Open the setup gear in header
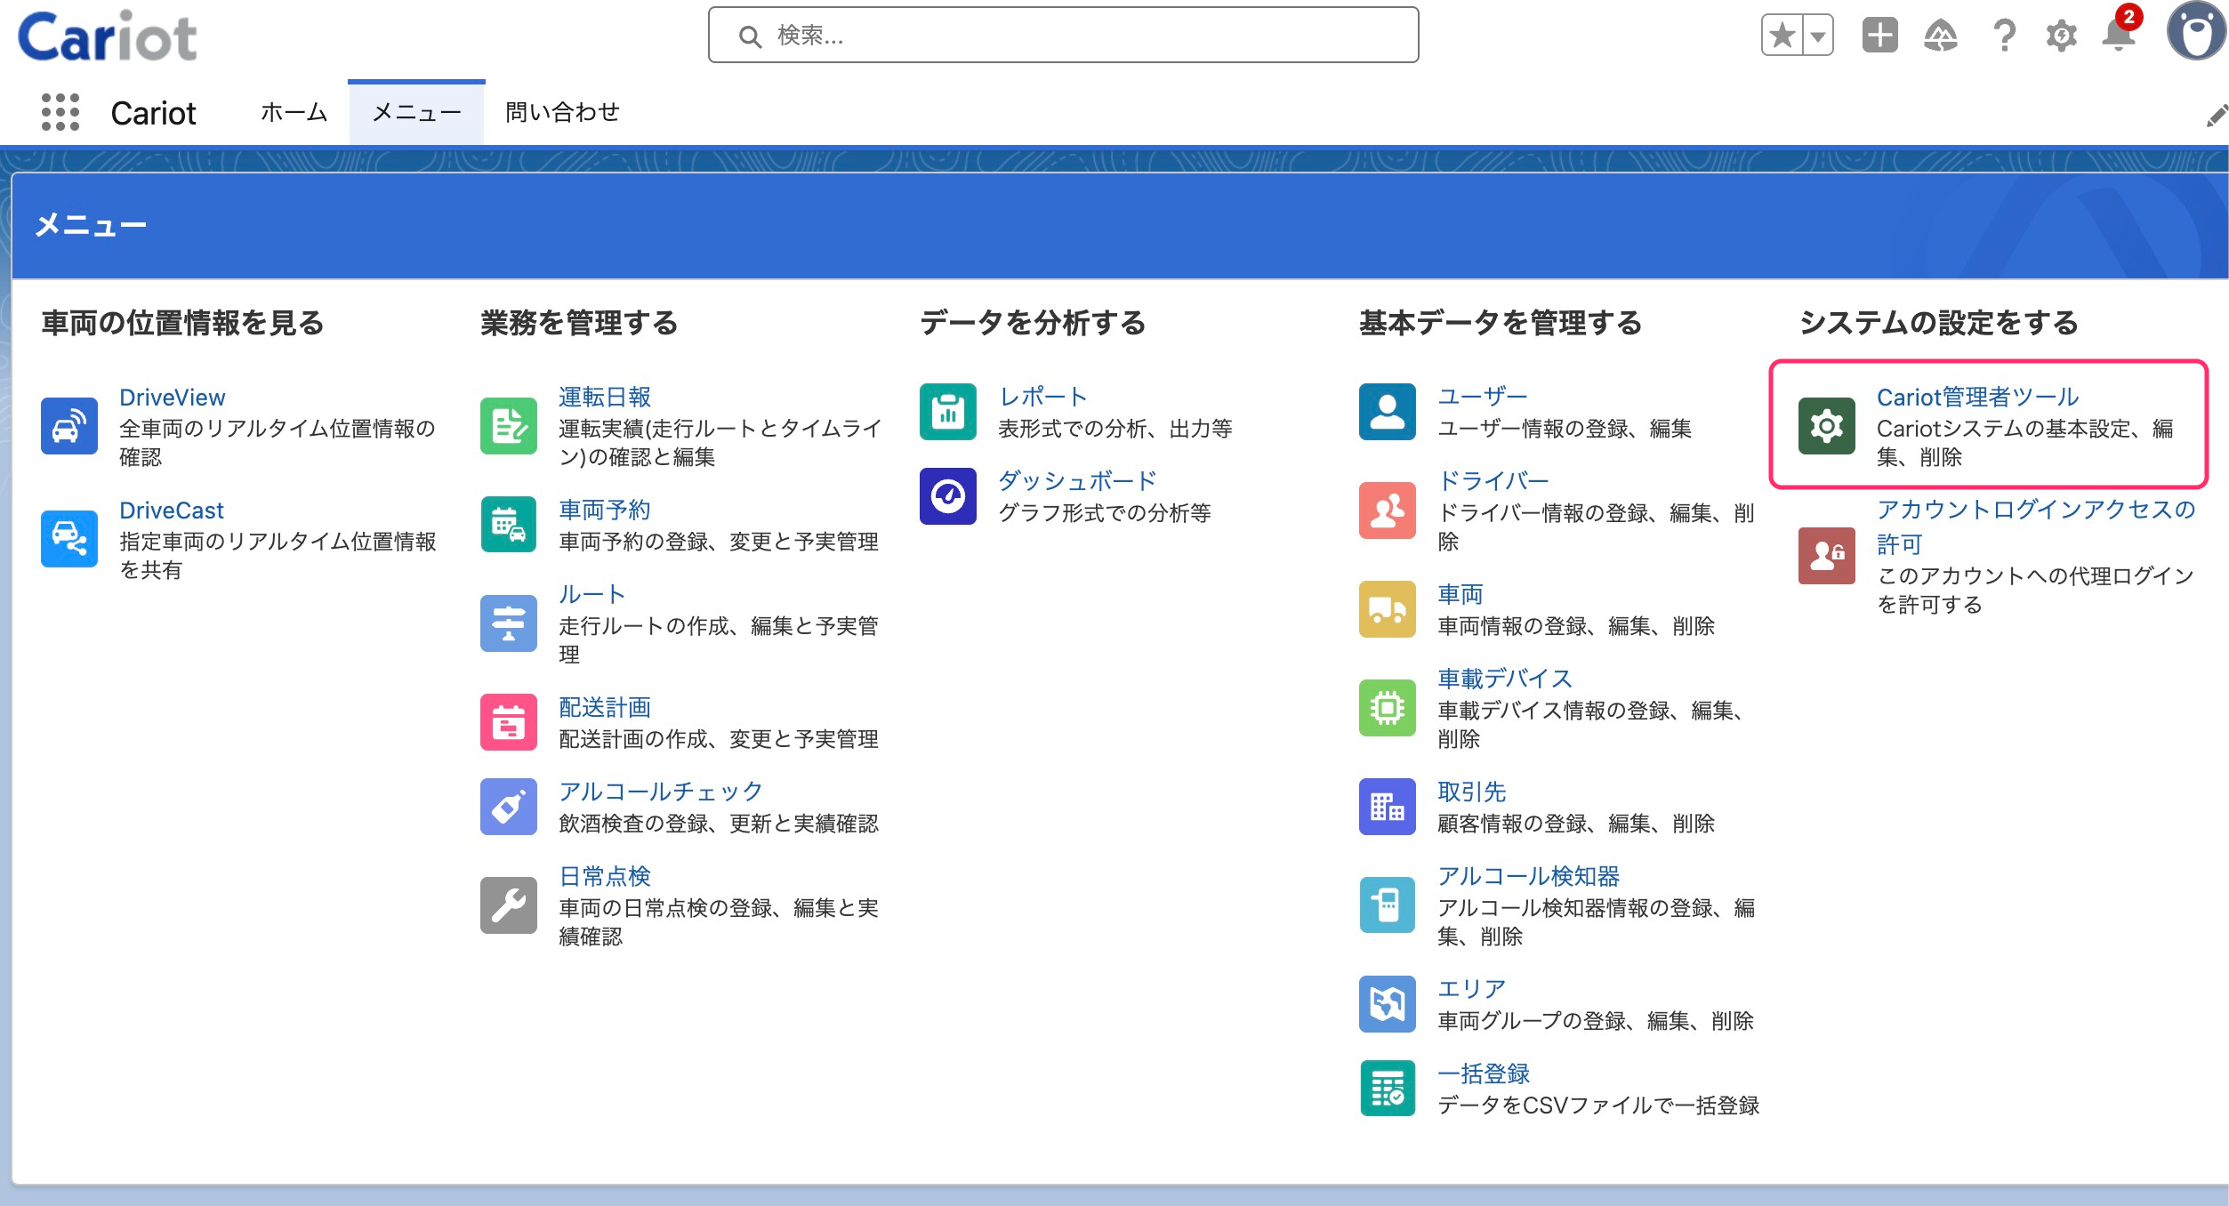The image size is (2229, 1206). [2061, 36]
